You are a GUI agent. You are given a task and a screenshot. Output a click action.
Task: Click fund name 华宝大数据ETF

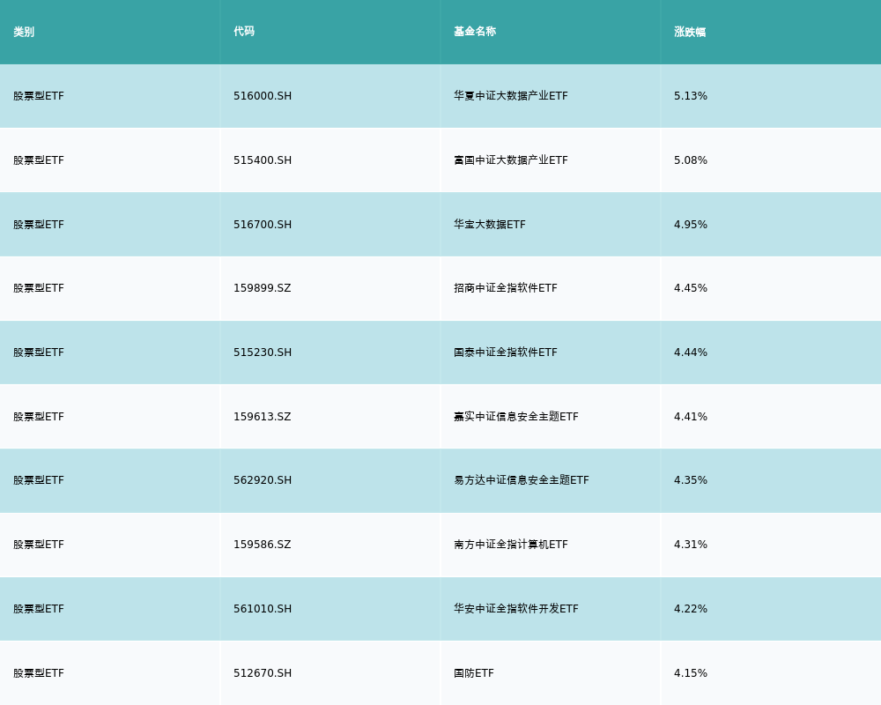click(489, 225)
